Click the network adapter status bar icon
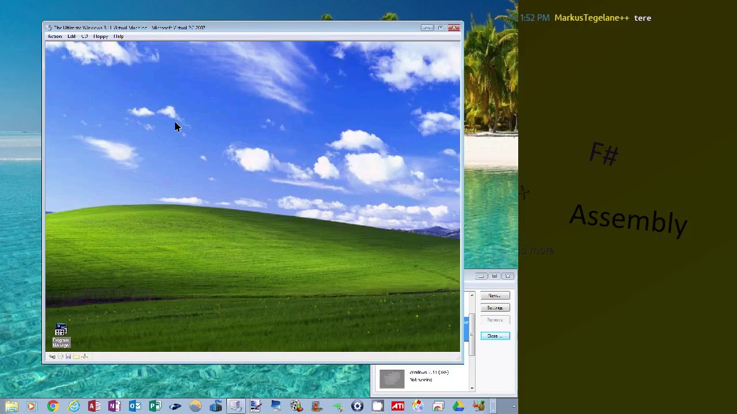Image resolution: width=737 pixels, height=414 pixels. pyautogui.click(x=84, y=356)
